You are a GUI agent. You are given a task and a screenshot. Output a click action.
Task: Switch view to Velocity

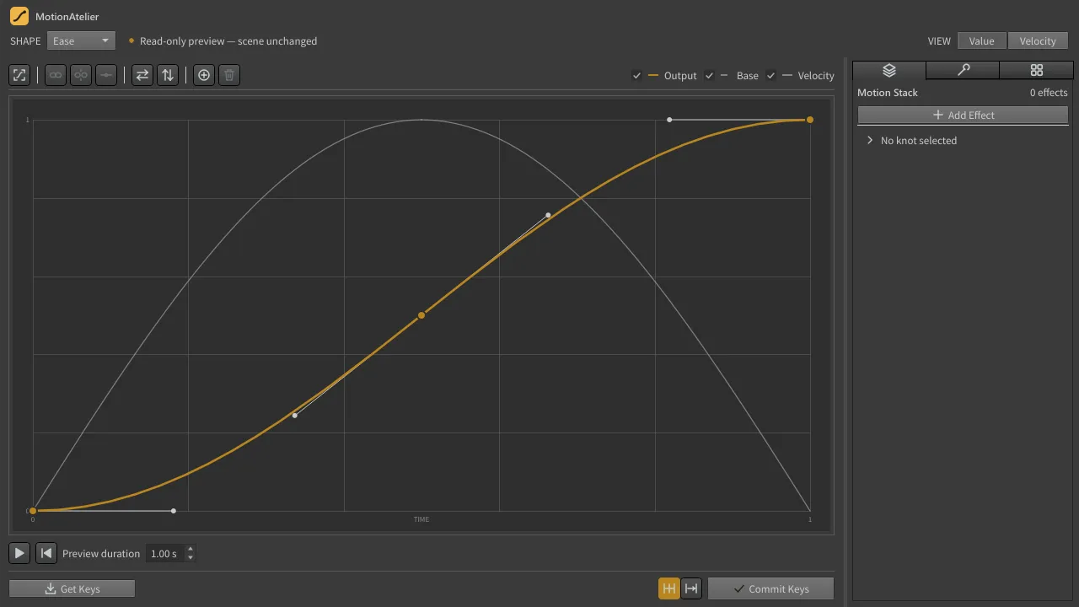coord(1038,40)
